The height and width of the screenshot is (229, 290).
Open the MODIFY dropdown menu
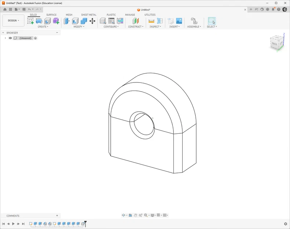pyautogui.click(x=79, y=27)
